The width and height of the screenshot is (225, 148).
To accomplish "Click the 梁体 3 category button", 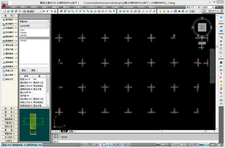I will (x=9, y=116).
